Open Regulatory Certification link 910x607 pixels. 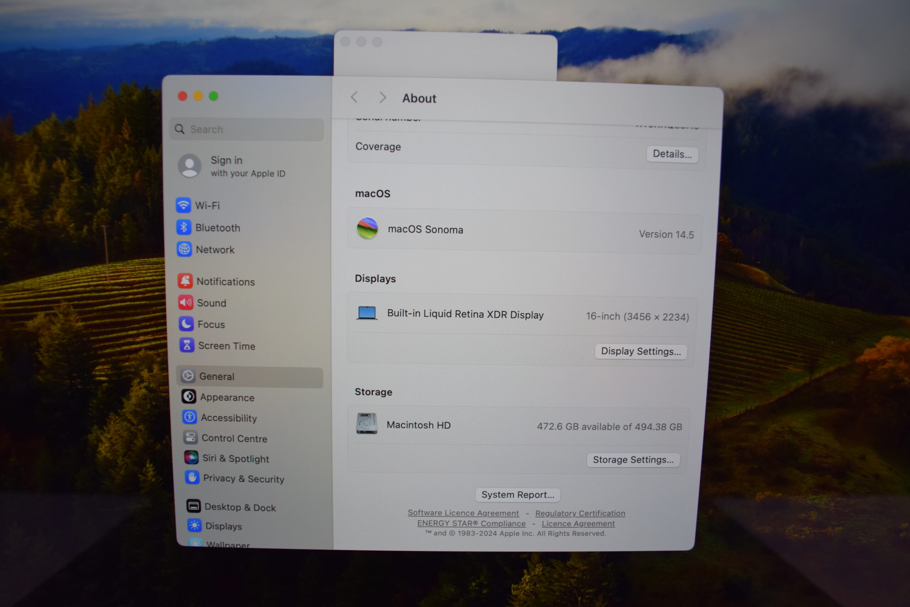tap(580, 513)
